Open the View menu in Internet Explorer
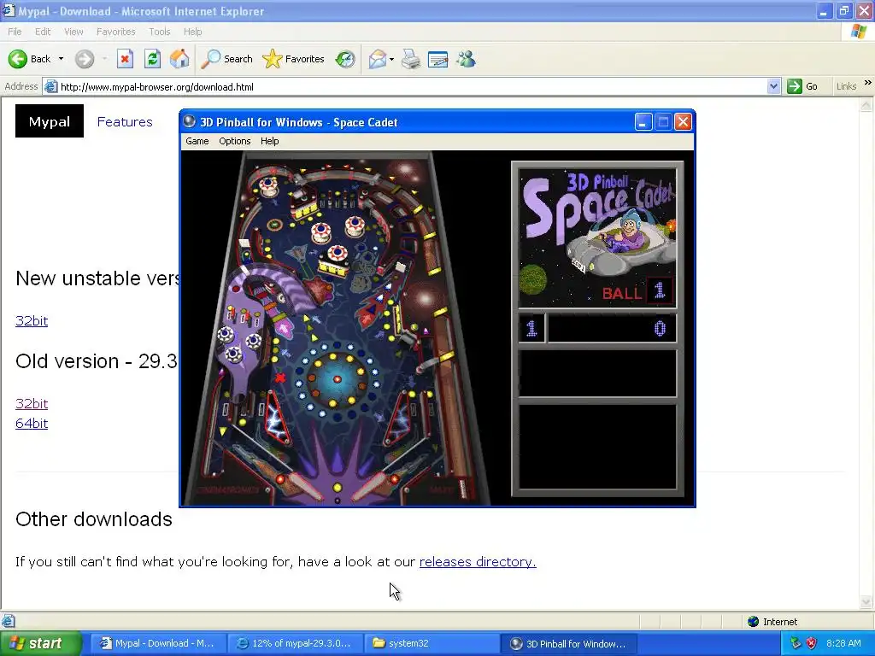This screenshot has width=875, height=656. [73, 32]
